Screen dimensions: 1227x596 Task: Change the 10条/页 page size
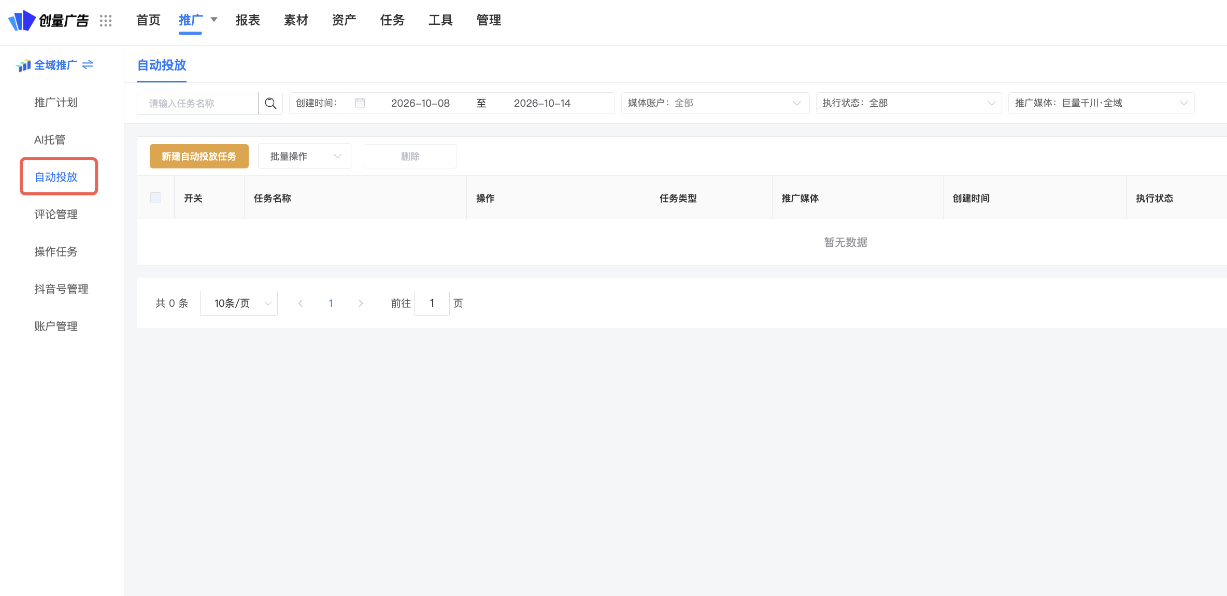(x=239, y=303)
